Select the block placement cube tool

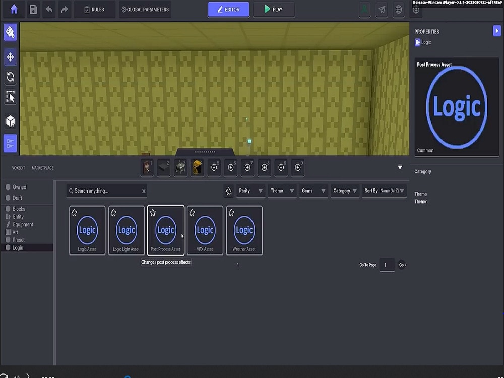pos(10,120)
